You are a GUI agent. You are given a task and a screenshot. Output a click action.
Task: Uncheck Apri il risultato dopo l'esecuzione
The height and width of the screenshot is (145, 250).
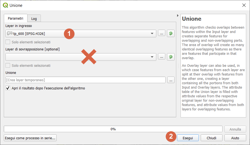tap(8, 88)
